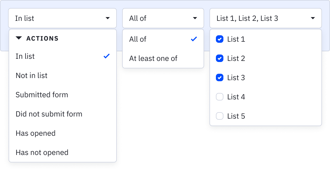
Task: Enable the List 5 checkbox
Action: [220, 116]
